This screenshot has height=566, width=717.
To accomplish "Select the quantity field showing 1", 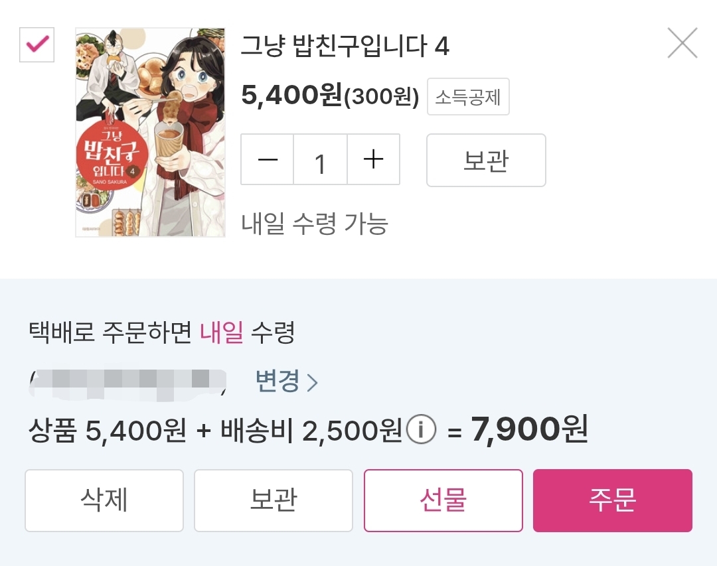I will coord(320,159).
